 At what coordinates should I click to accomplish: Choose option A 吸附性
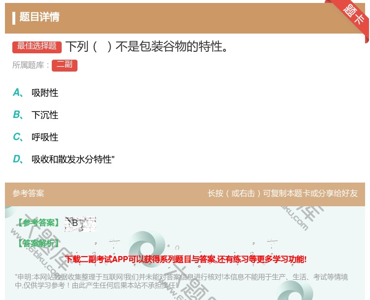tap(36, 93)
